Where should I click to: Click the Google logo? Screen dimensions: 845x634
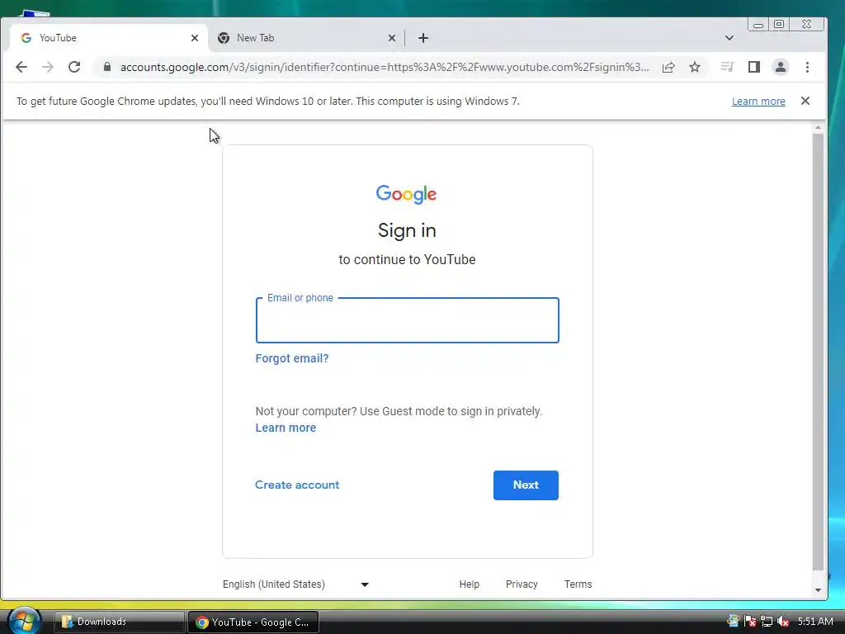(x=406, y=194)
